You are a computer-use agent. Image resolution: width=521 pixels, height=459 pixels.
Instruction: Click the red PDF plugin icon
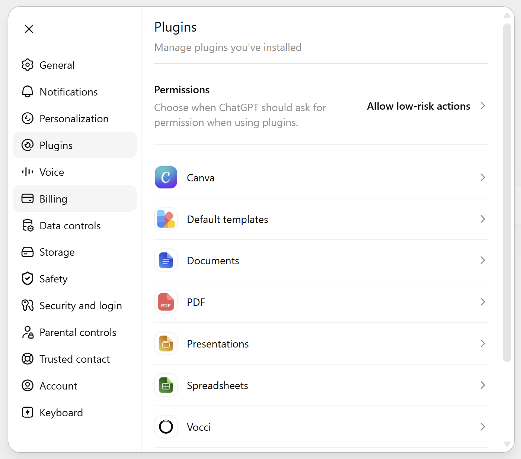point(166,302)
